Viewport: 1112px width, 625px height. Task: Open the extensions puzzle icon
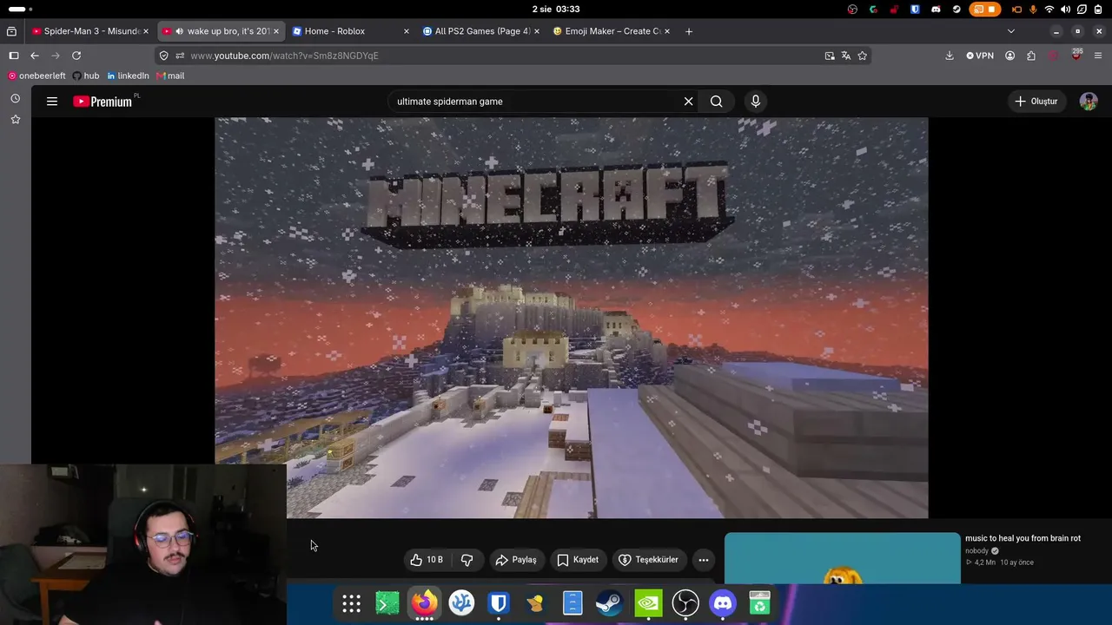click(1031, 56)
